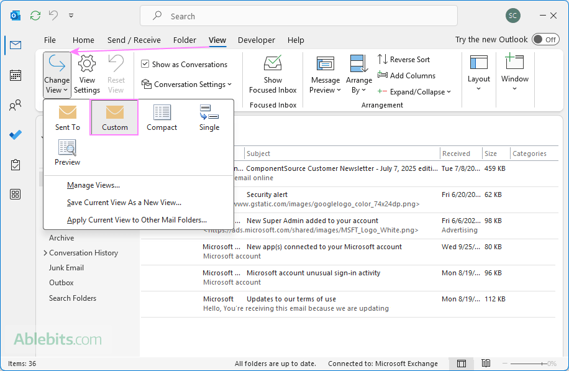Open the File tab
This screenshot has height=371, width=569.
pos(50,40)
